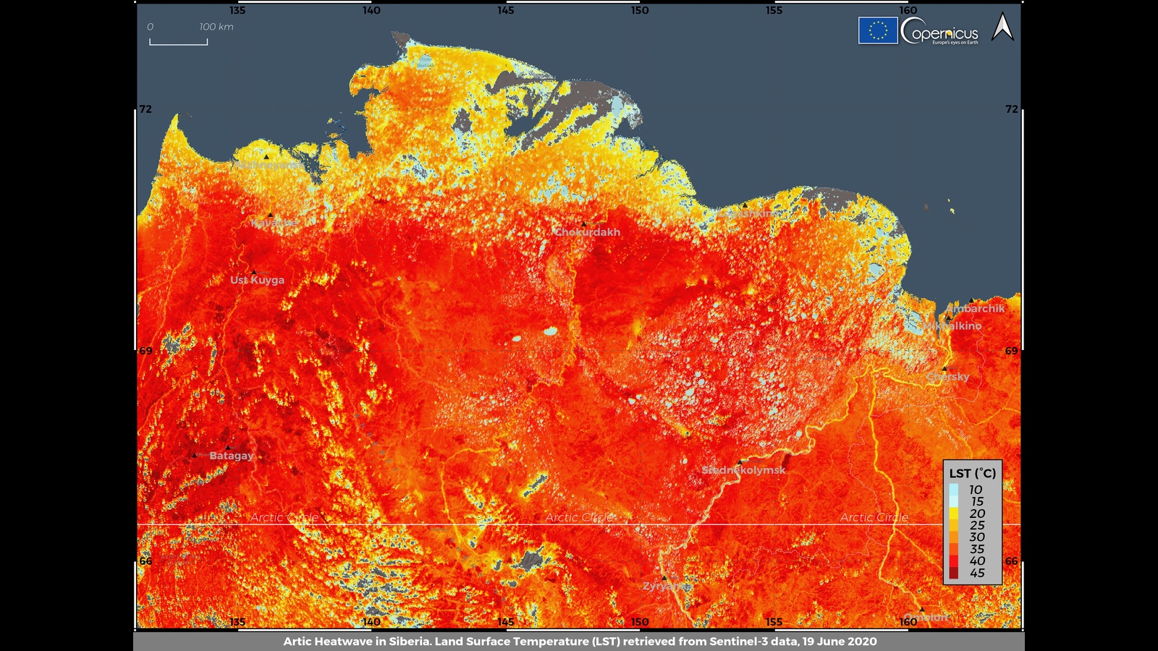Click the middle Arctic Circle label
Viewport: 1158px width, 651px height.
click(580, 517)
